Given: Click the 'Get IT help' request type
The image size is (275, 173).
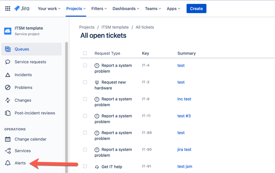Looking at the screenshot, I should (112, 167).
